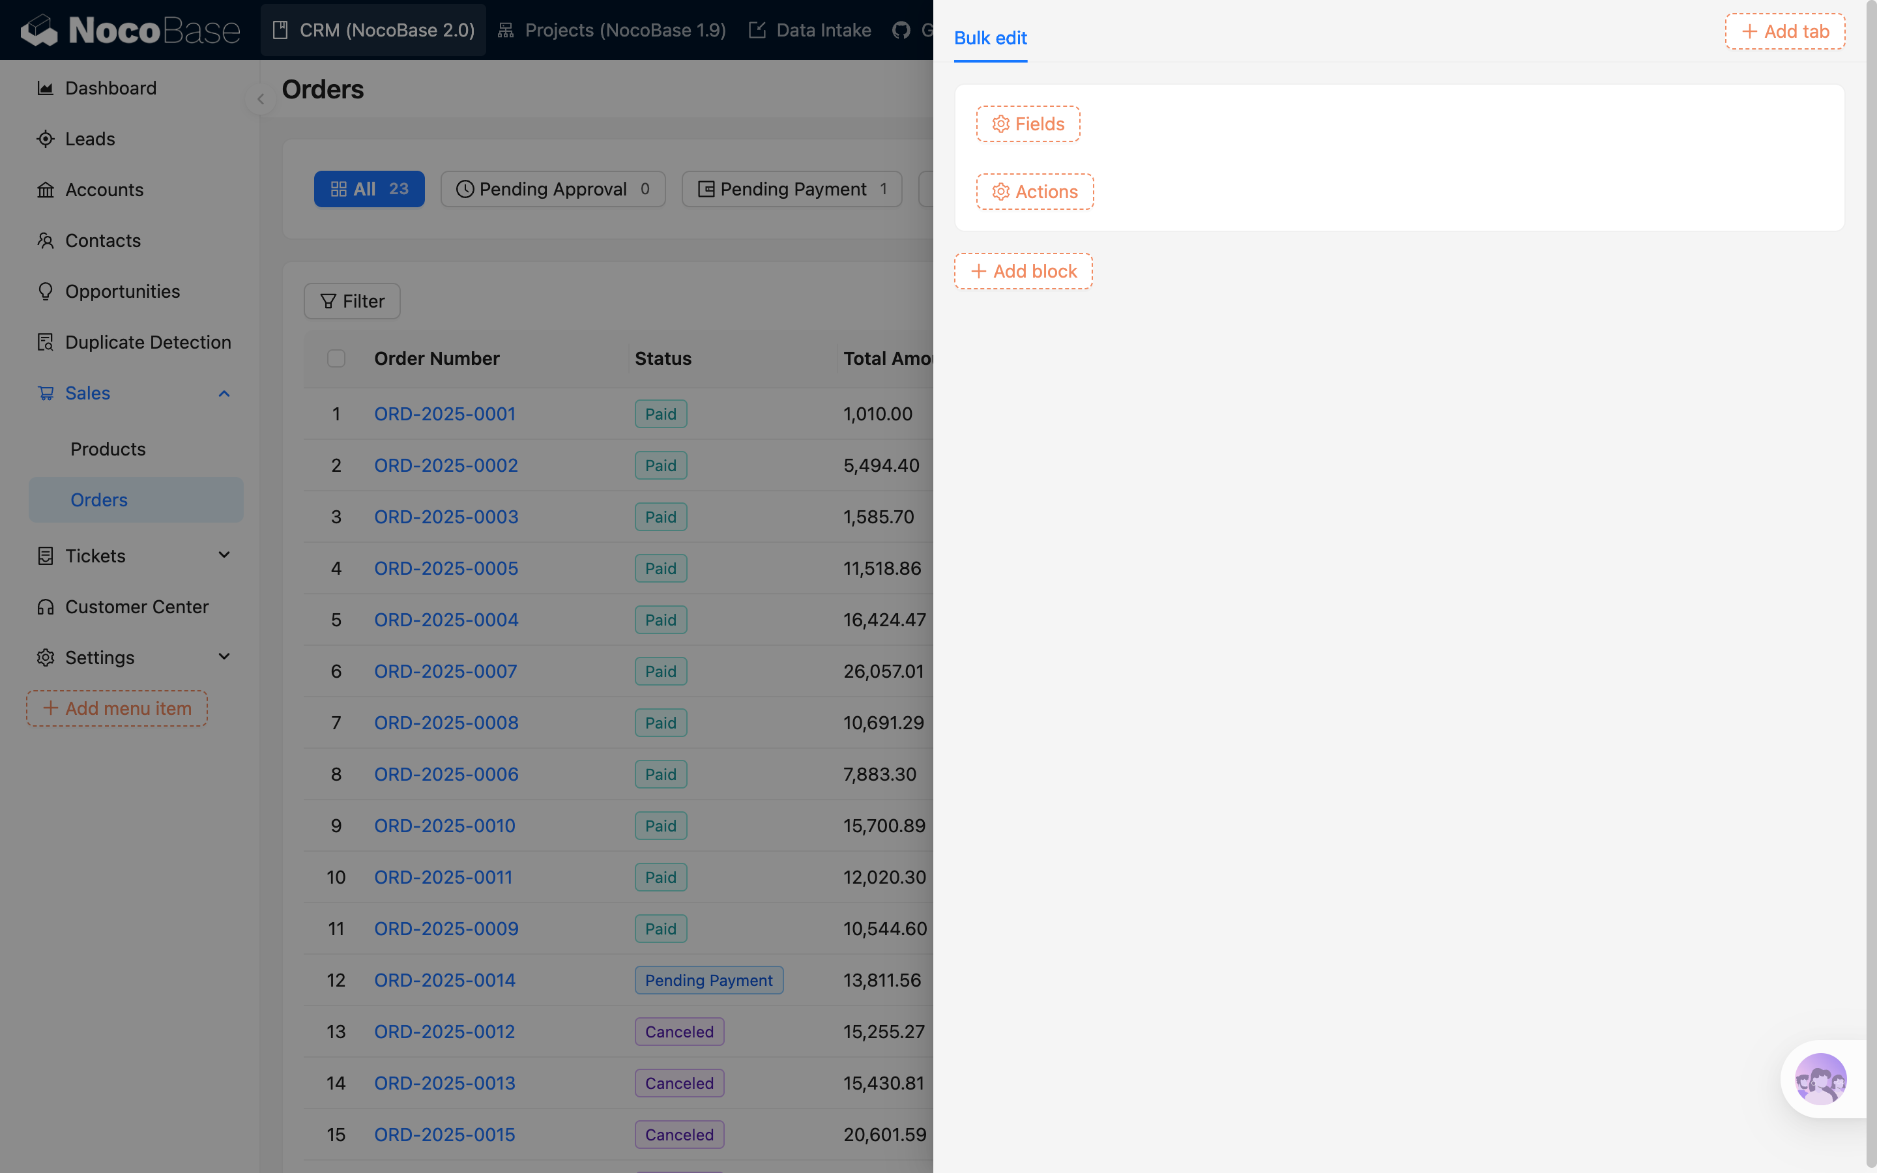This screenshot has width=1877, height=1173.
Task: Collapse the sidebar with the arrow handle
Action: pyautogui.click(x=261, y=99)
